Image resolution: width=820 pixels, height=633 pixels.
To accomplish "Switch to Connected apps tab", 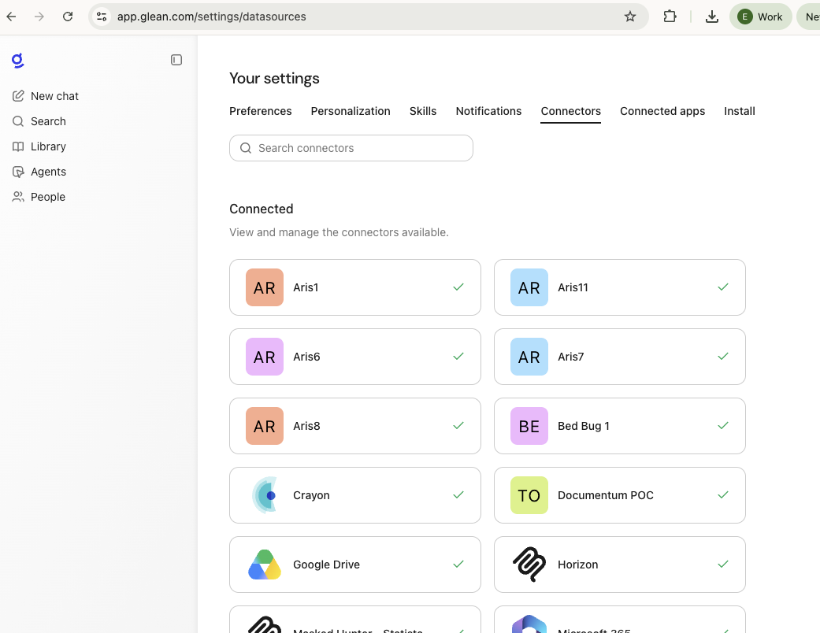I will [662, 111].
